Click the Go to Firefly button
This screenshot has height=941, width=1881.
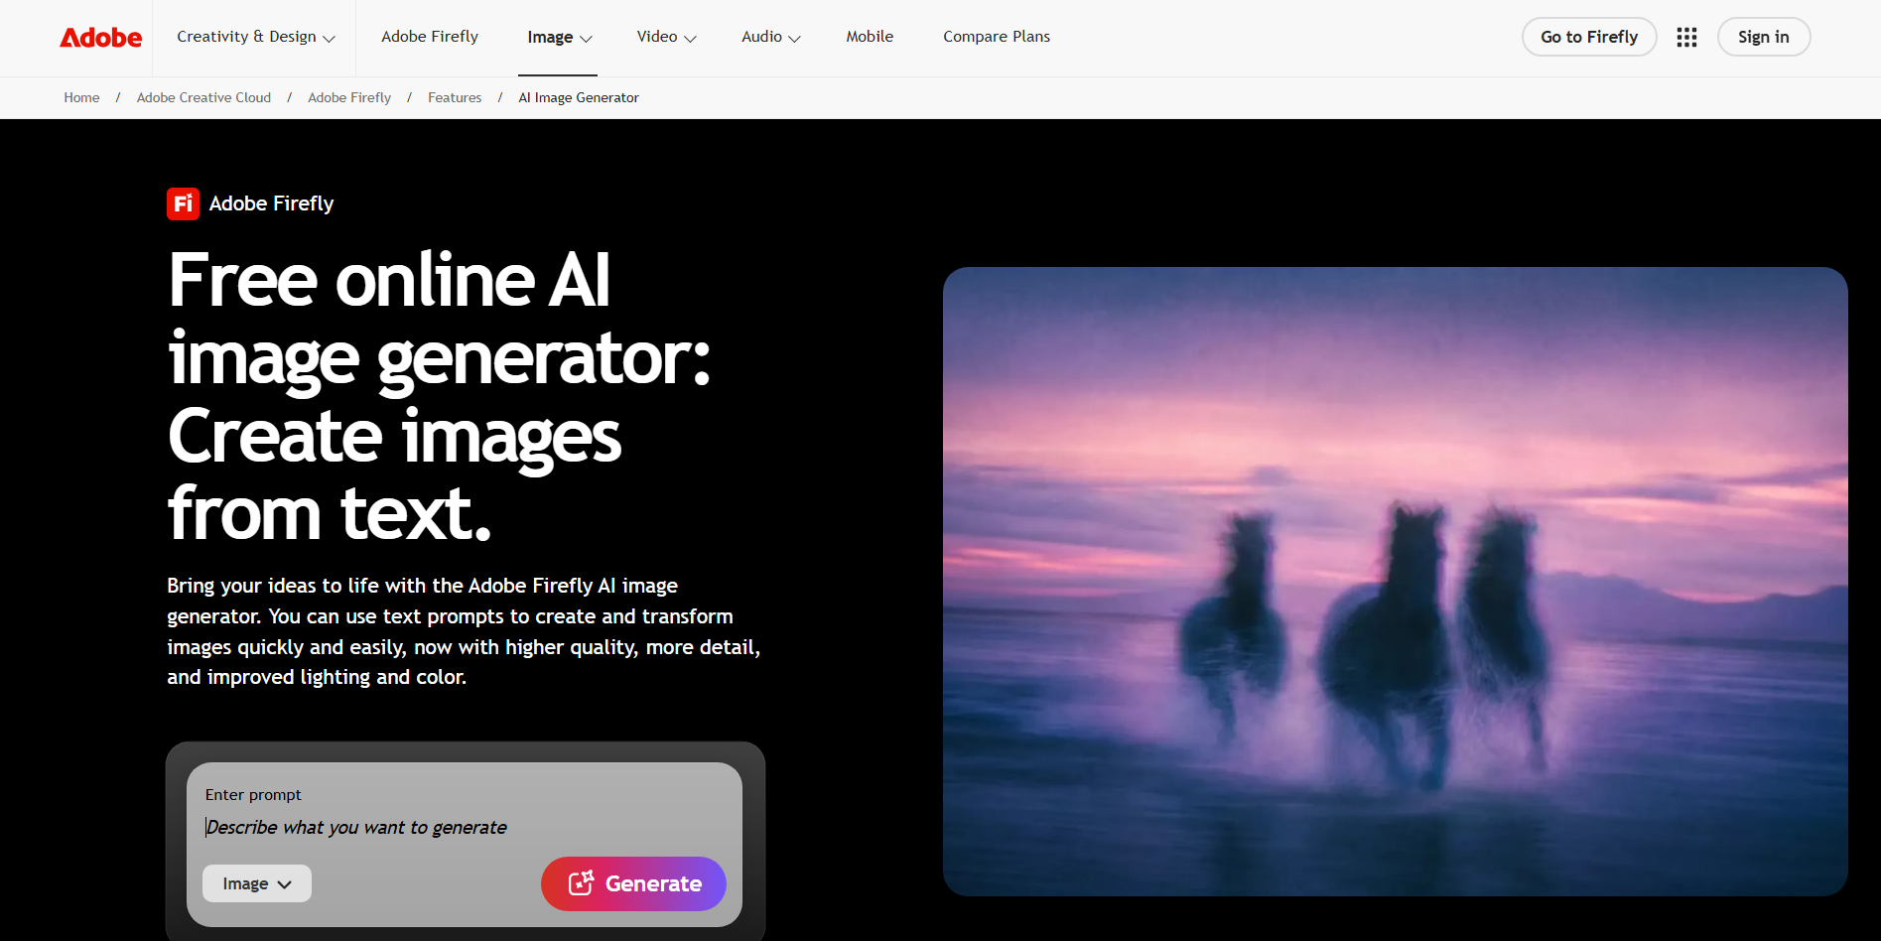click(x=1589, y=37)
